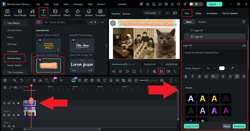Click the preview volume speaker icon

pyautogui.click(x=168, y=71)
